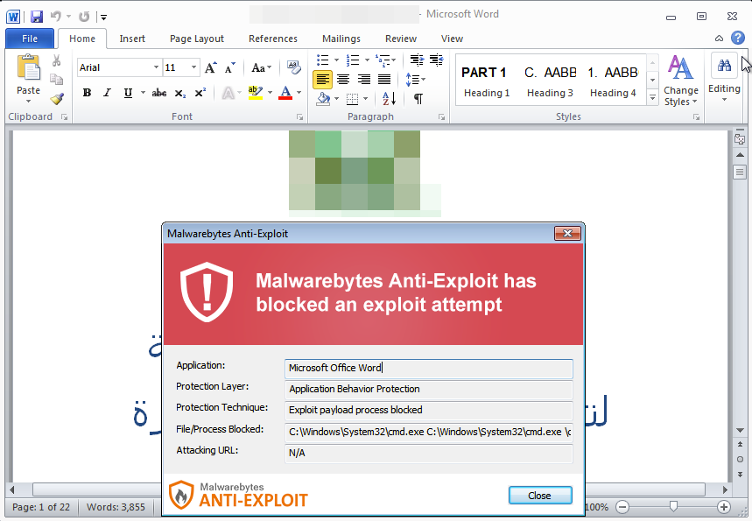Screen dimensions: 752x521
Task: Click the Save icon in the Quick Access toolbar
Action: tap(36, 16)
